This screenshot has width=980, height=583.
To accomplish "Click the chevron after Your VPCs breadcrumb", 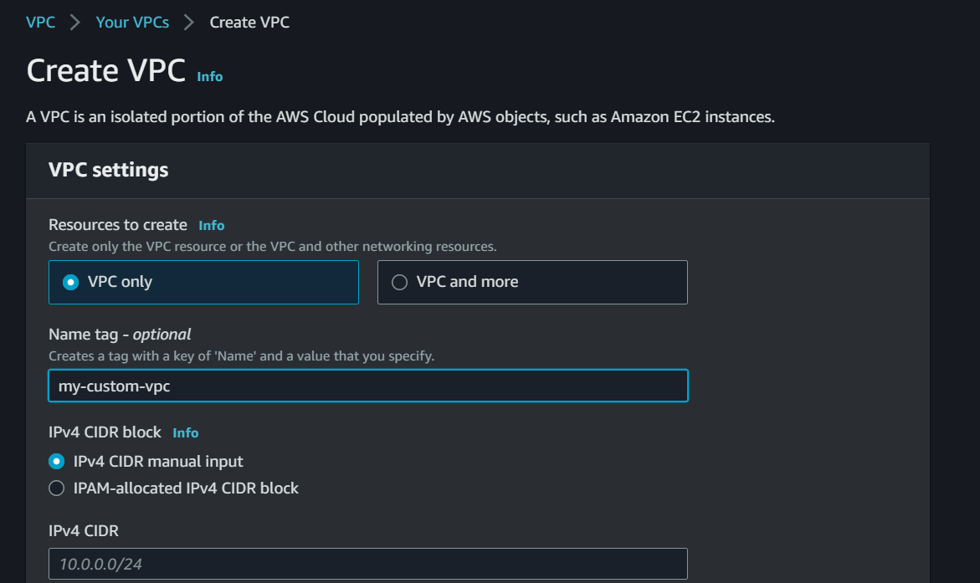I will click(x=189, y=23).
